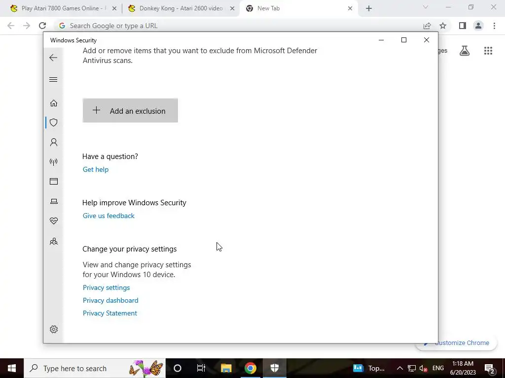Open Chrome three-dot menu

click(x=494, y=26)
